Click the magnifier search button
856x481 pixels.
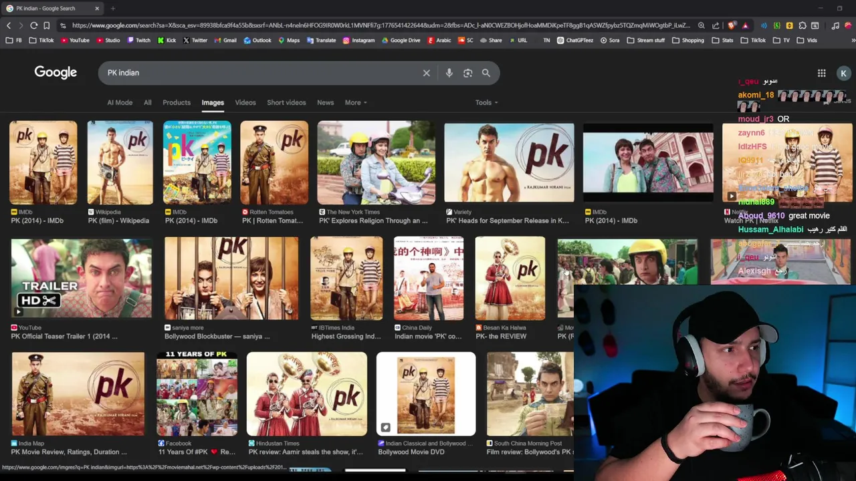[x=486, y=73]
